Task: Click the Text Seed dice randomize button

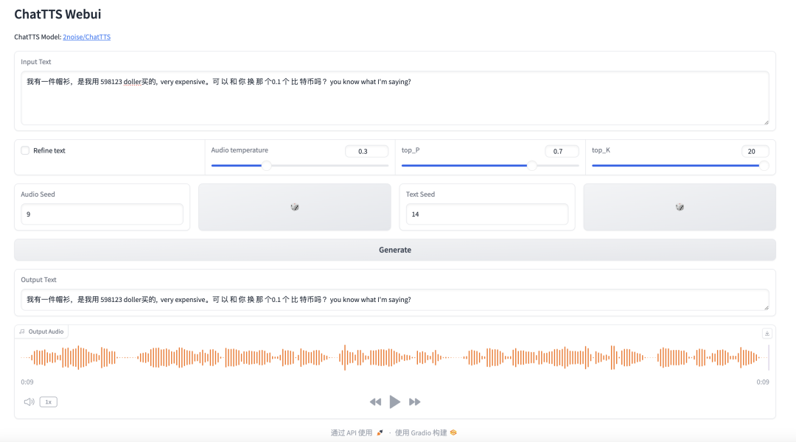Action: click(680, 207)
